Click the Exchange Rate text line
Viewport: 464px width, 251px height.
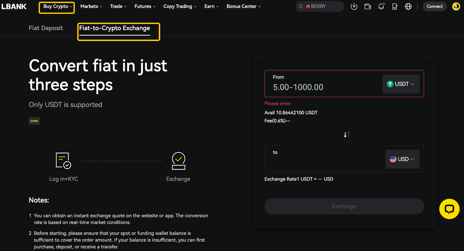[299, 179]
